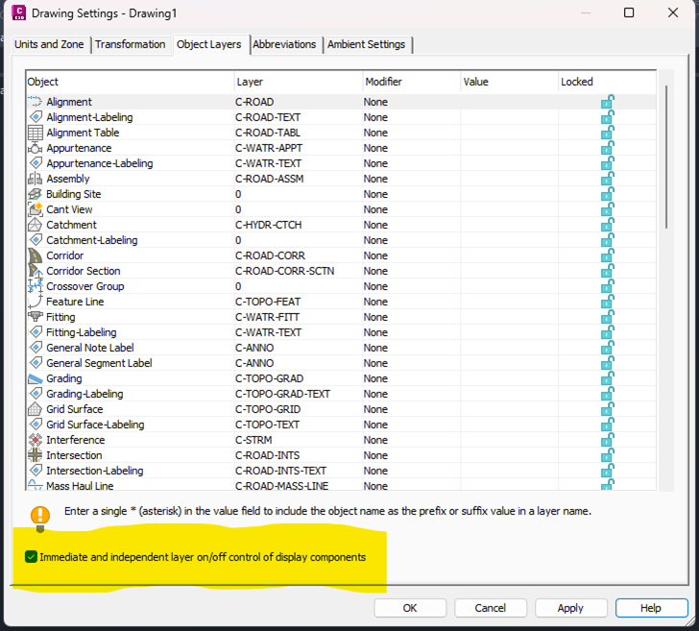Toggle the lock for the Corridor row
This screenshot has height=631, width=699.
coord(607,255)
